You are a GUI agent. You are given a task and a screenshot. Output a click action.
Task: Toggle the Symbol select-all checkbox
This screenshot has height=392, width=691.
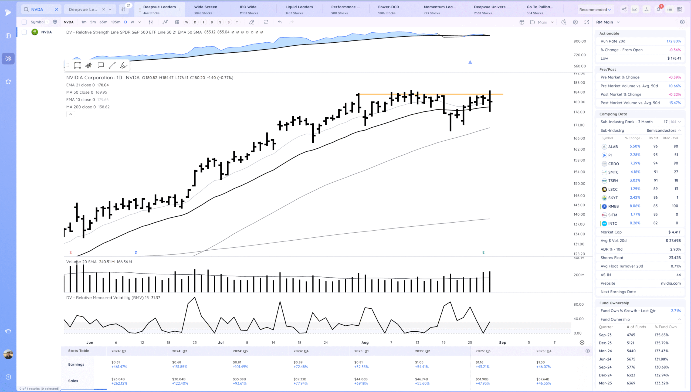tap(24, 22)
